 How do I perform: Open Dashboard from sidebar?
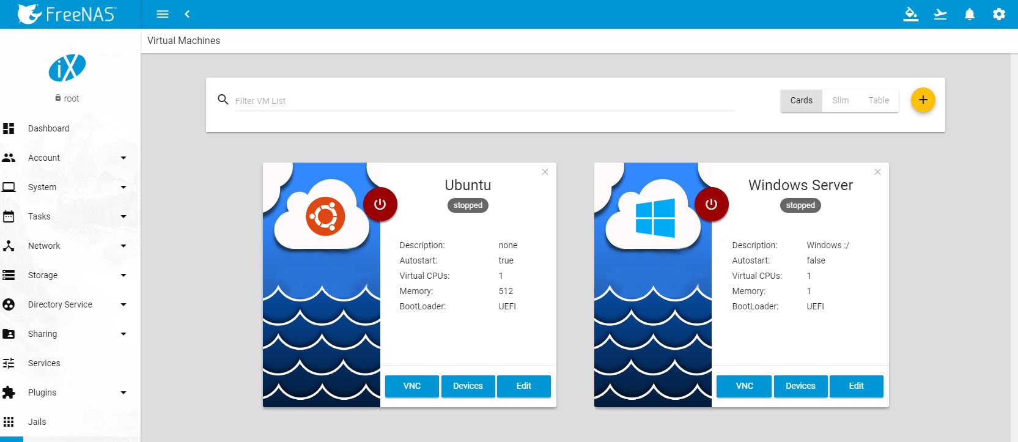(x=49, y=128)
